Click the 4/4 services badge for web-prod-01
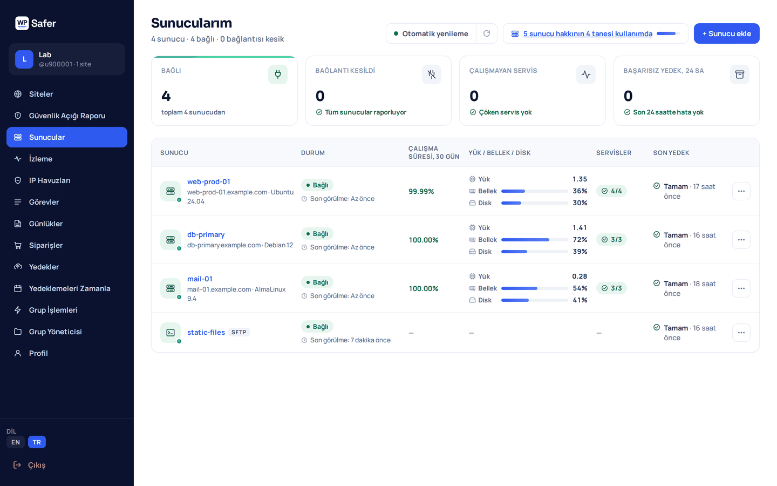This screenshot has width=777, height=486. (x=611, y=191)
